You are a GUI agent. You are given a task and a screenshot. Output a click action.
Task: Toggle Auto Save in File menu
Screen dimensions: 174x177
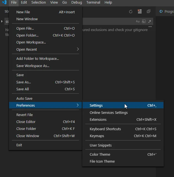click(x=45, y=98)
